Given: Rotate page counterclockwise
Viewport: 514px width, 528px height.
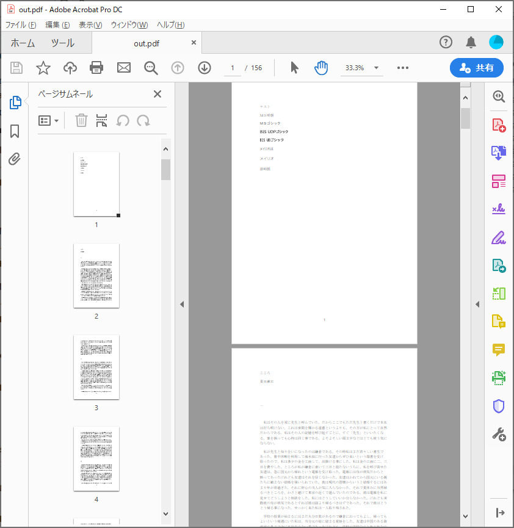Looking at the screenshot, I should click(x=123, y=120).
